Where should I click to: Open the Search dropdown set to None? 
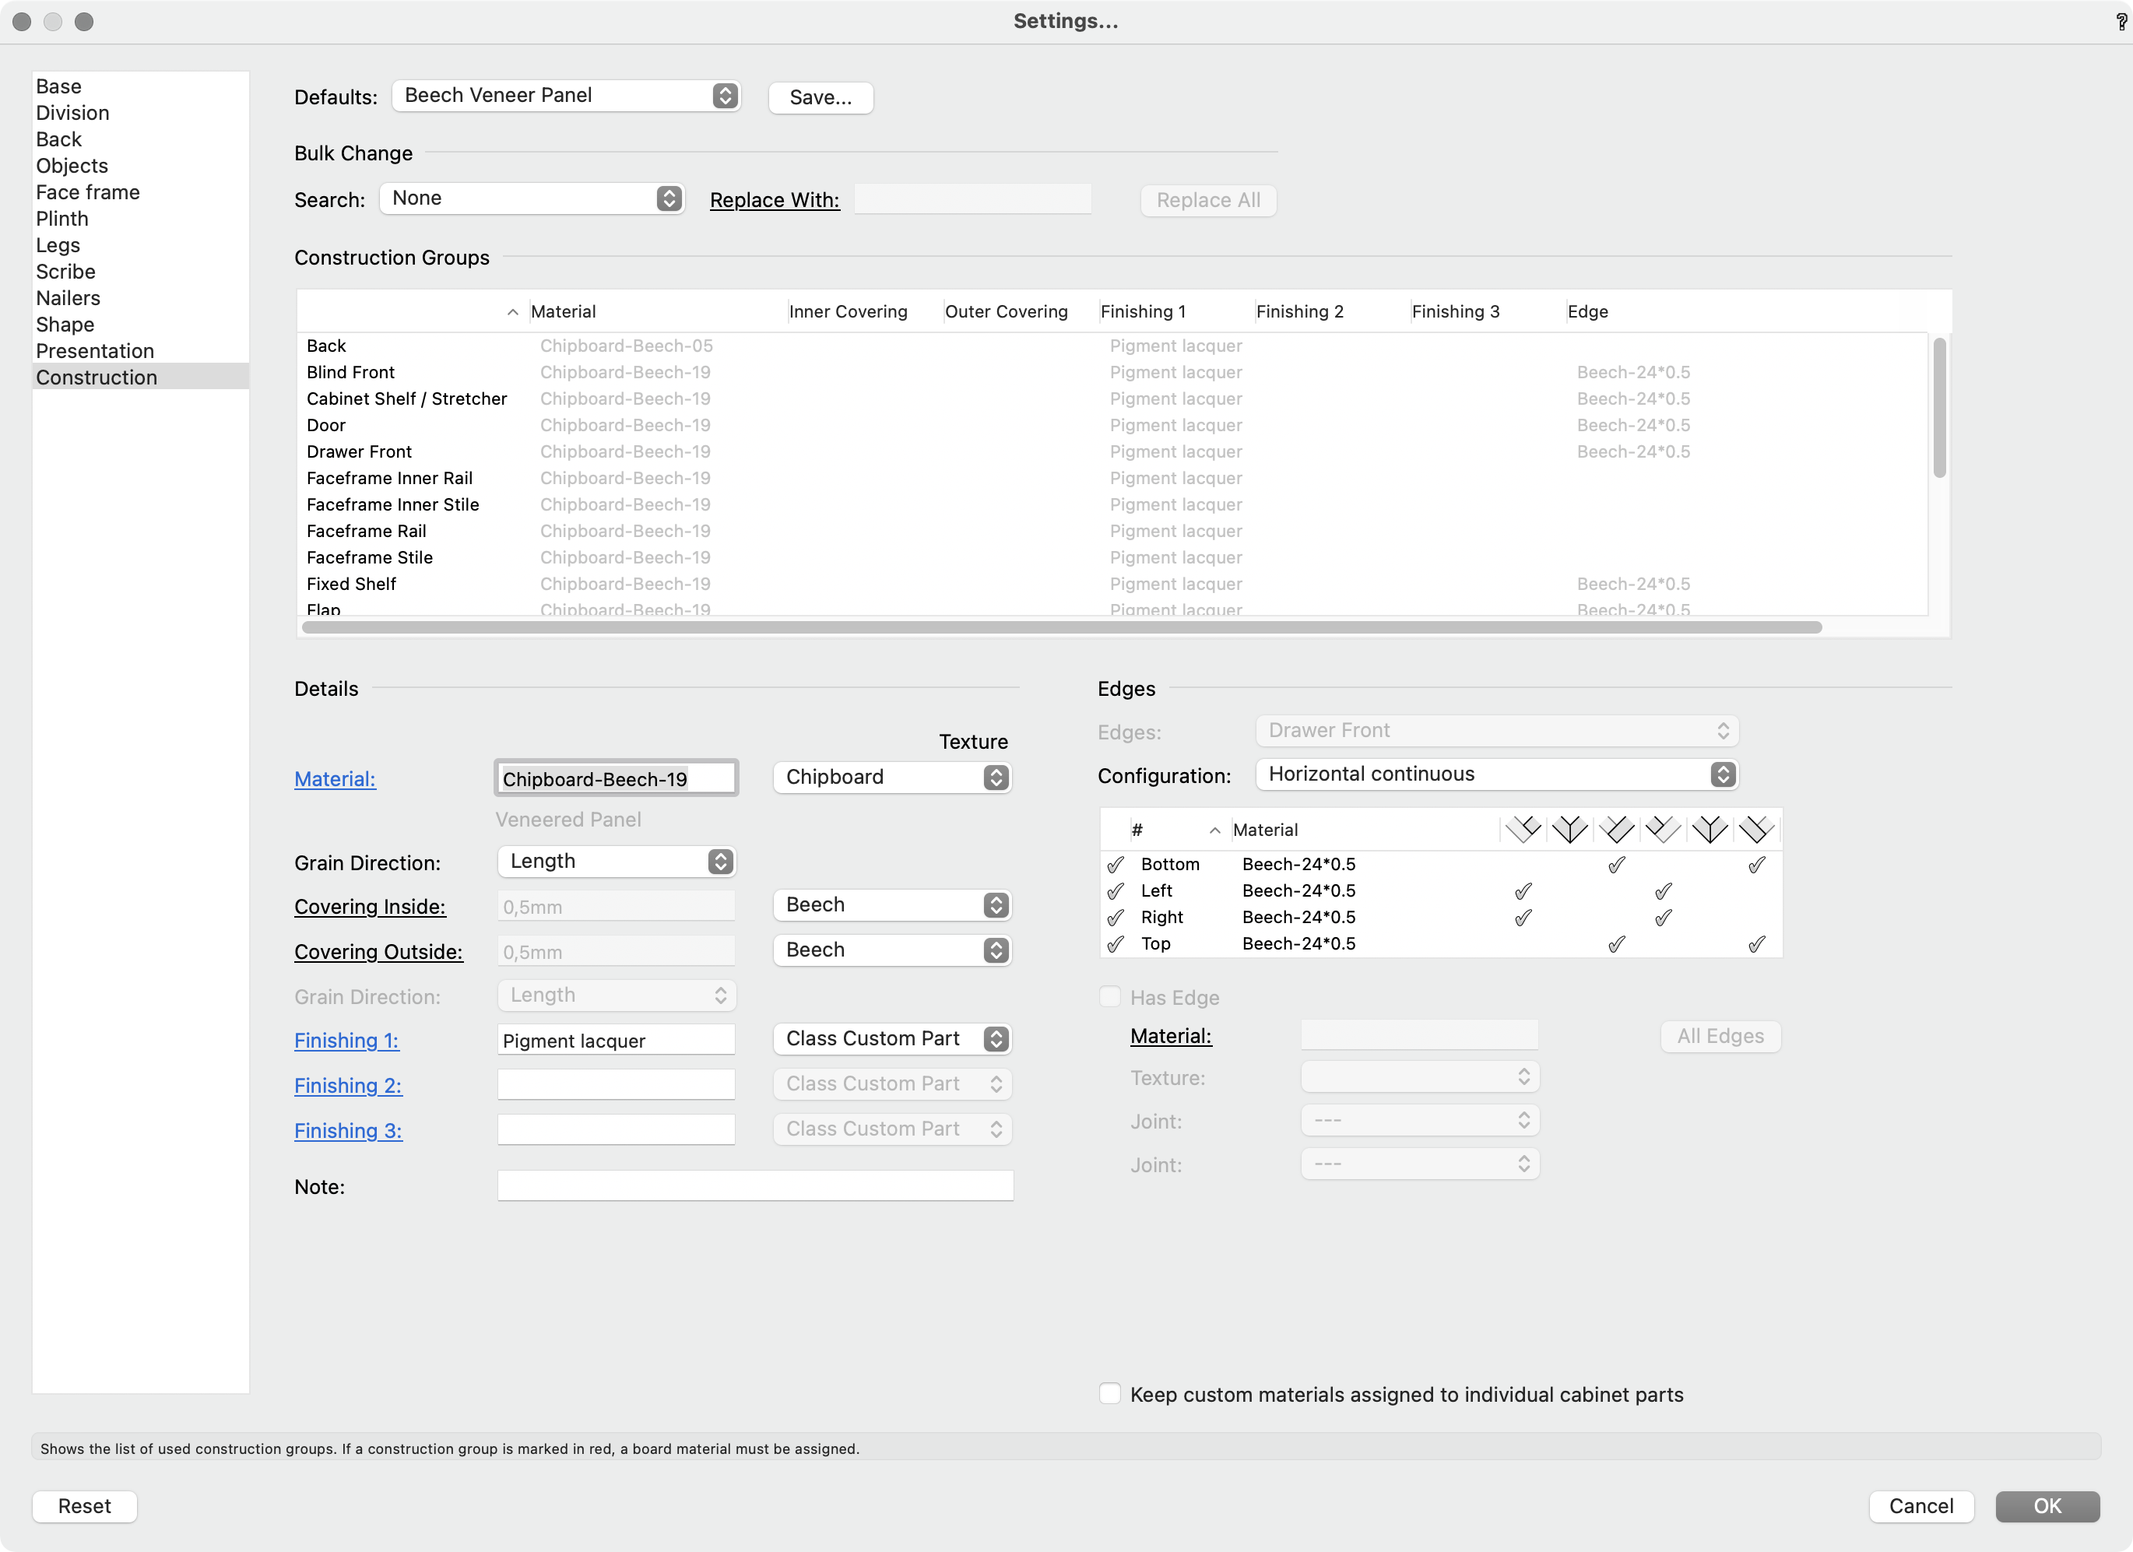(x=532, y=198)
